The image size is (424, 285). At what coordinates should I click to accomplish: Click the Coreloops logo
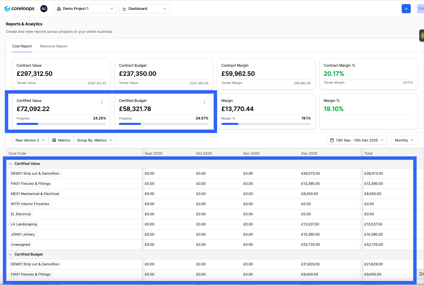coord(19,8)
